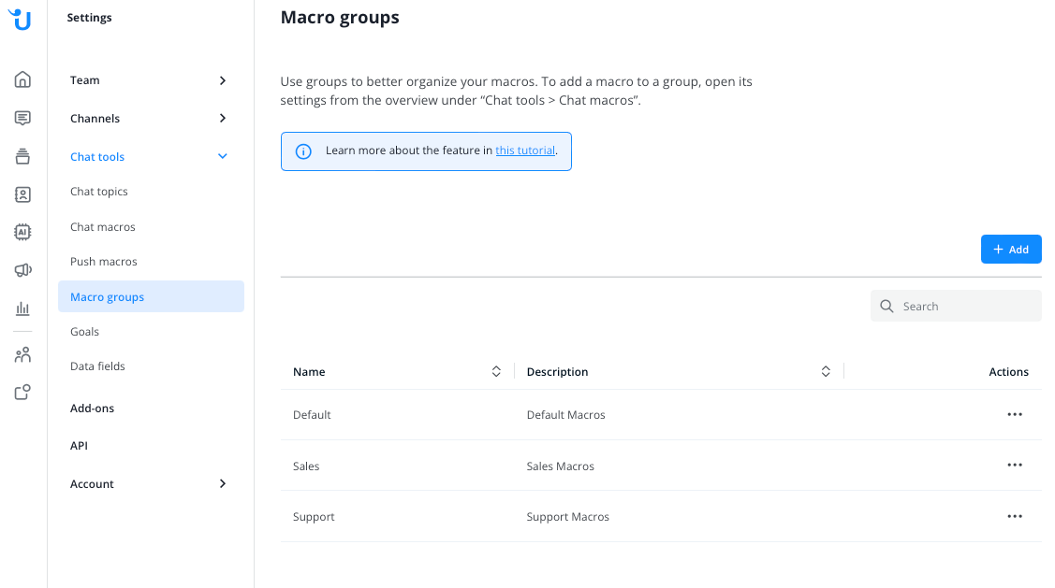Open the bar chart analytics icon
The width and height of the screenshot is (1055, 588).
[x=22, y=308]
